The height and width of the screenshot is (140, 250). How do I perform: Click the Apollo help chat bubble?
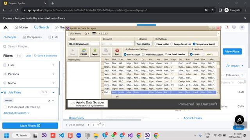tap(239, 120)
